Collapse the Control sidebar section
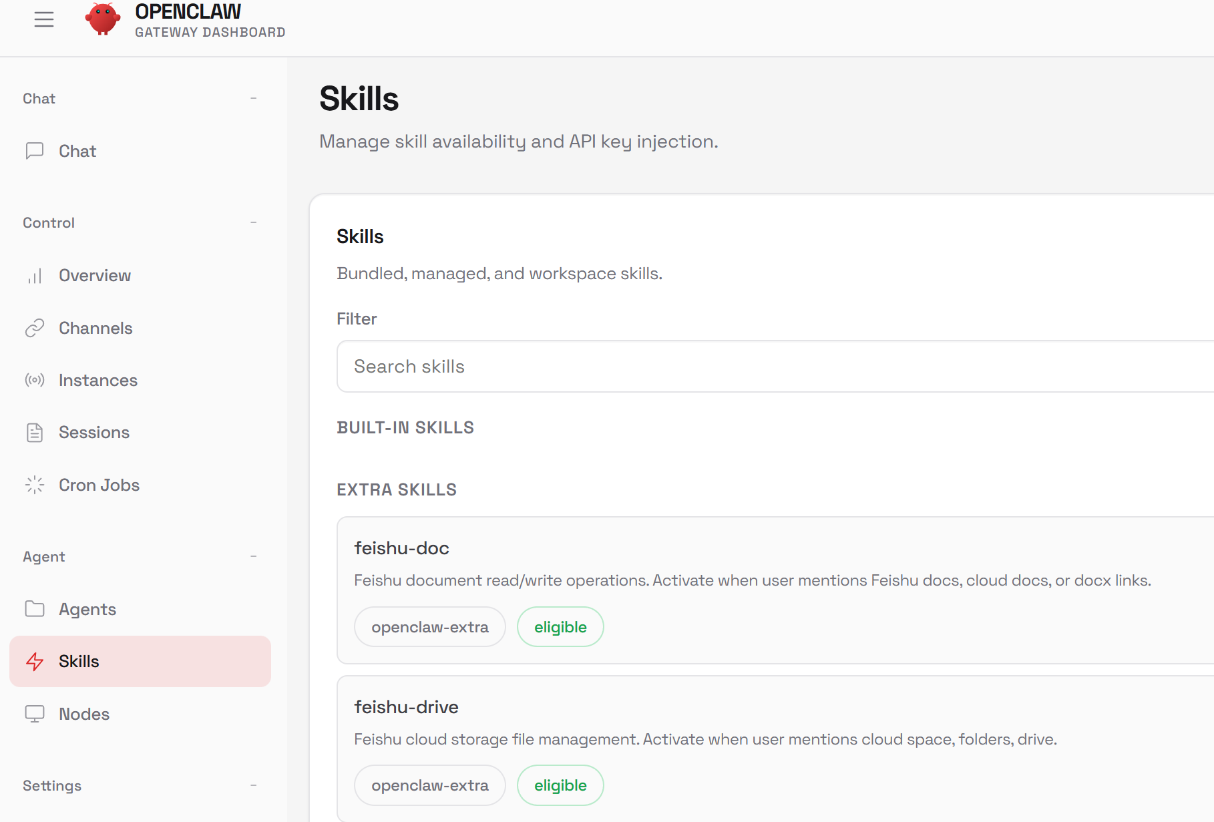 (253, 222)
